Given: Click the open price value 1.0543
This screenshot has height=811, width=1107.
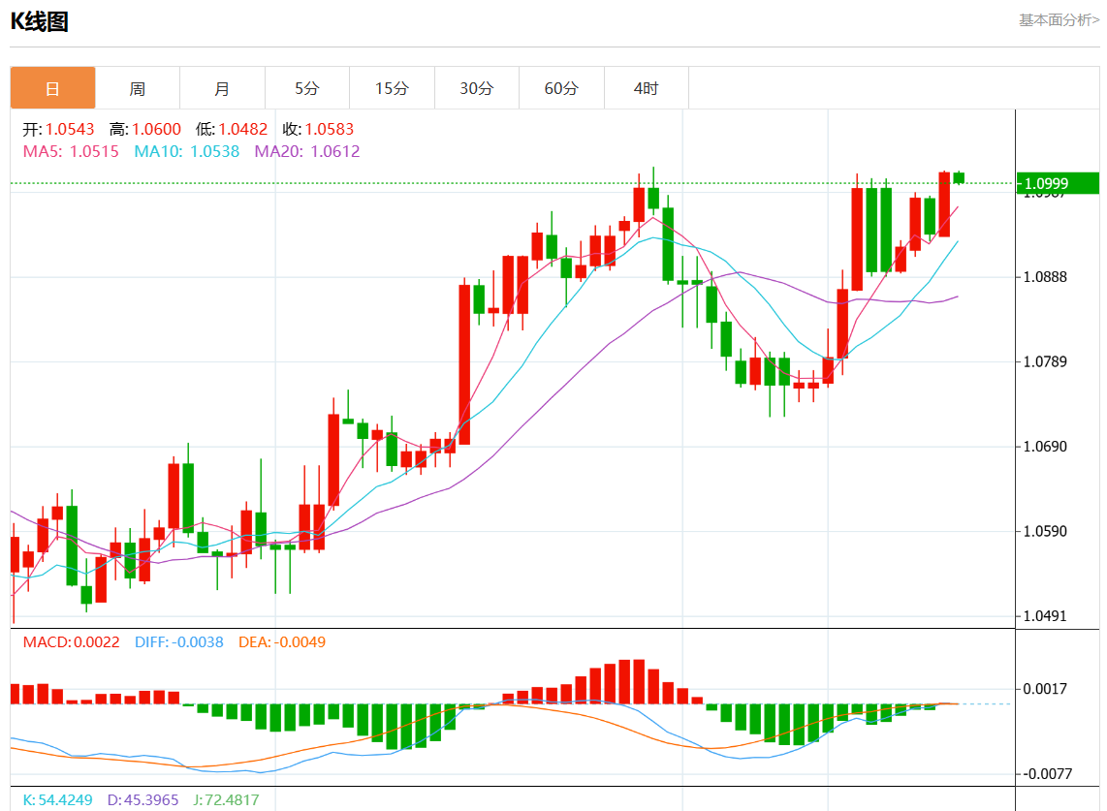Looking at the screenshot, I should (70, 129).
